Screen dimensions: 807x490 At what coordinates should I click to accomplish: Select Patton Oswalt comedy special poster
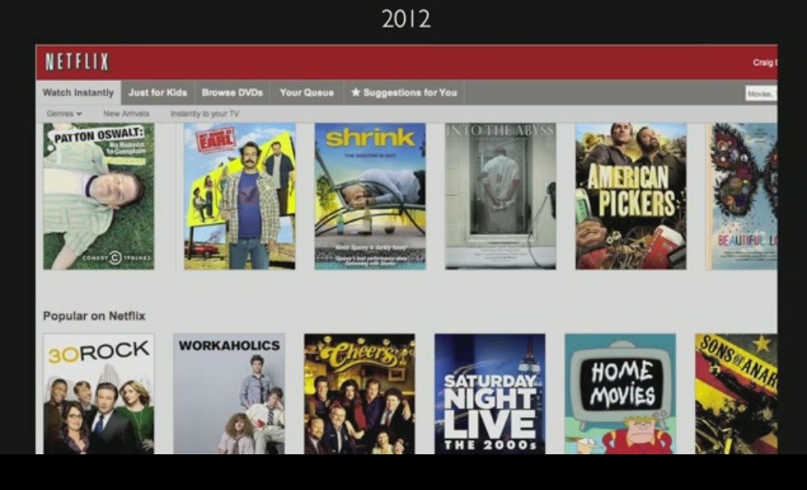coord(98,196)
